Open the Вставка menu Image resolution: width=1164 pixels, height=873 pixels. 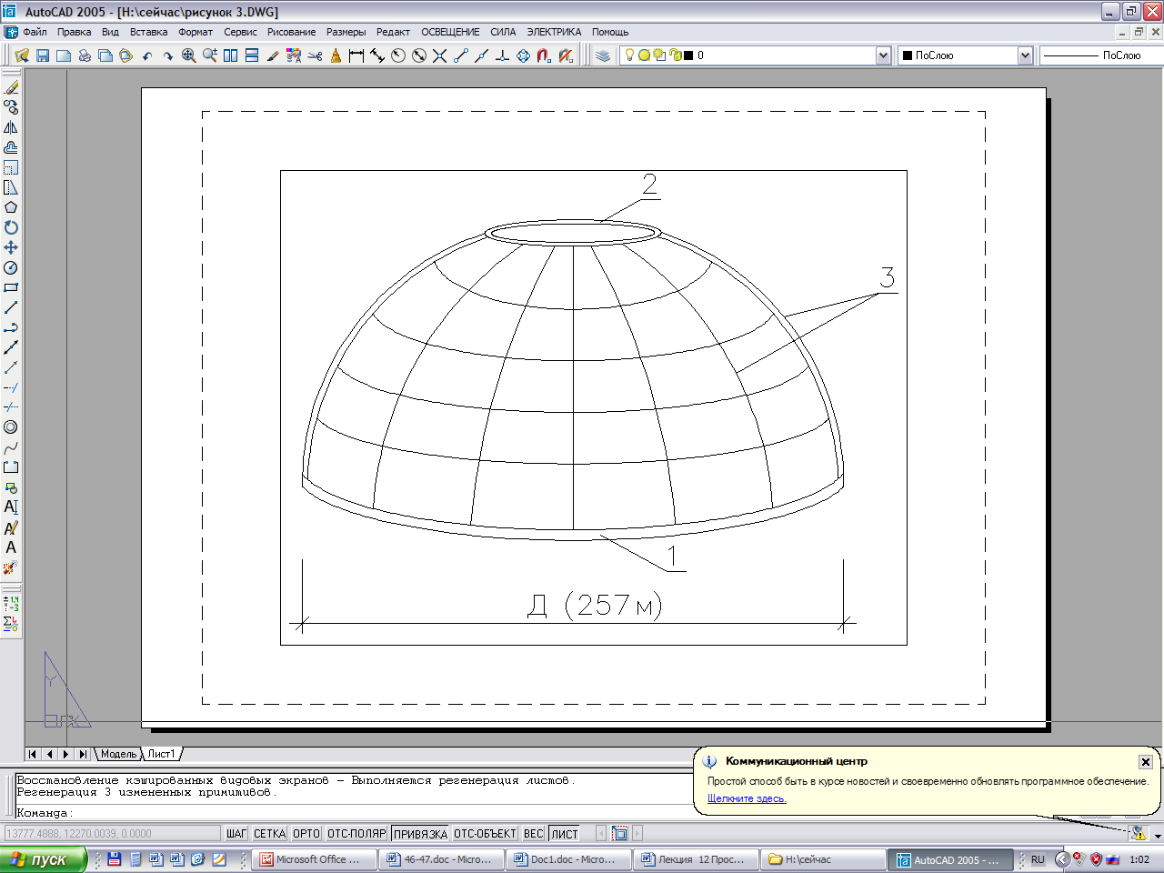click(148, 32)
